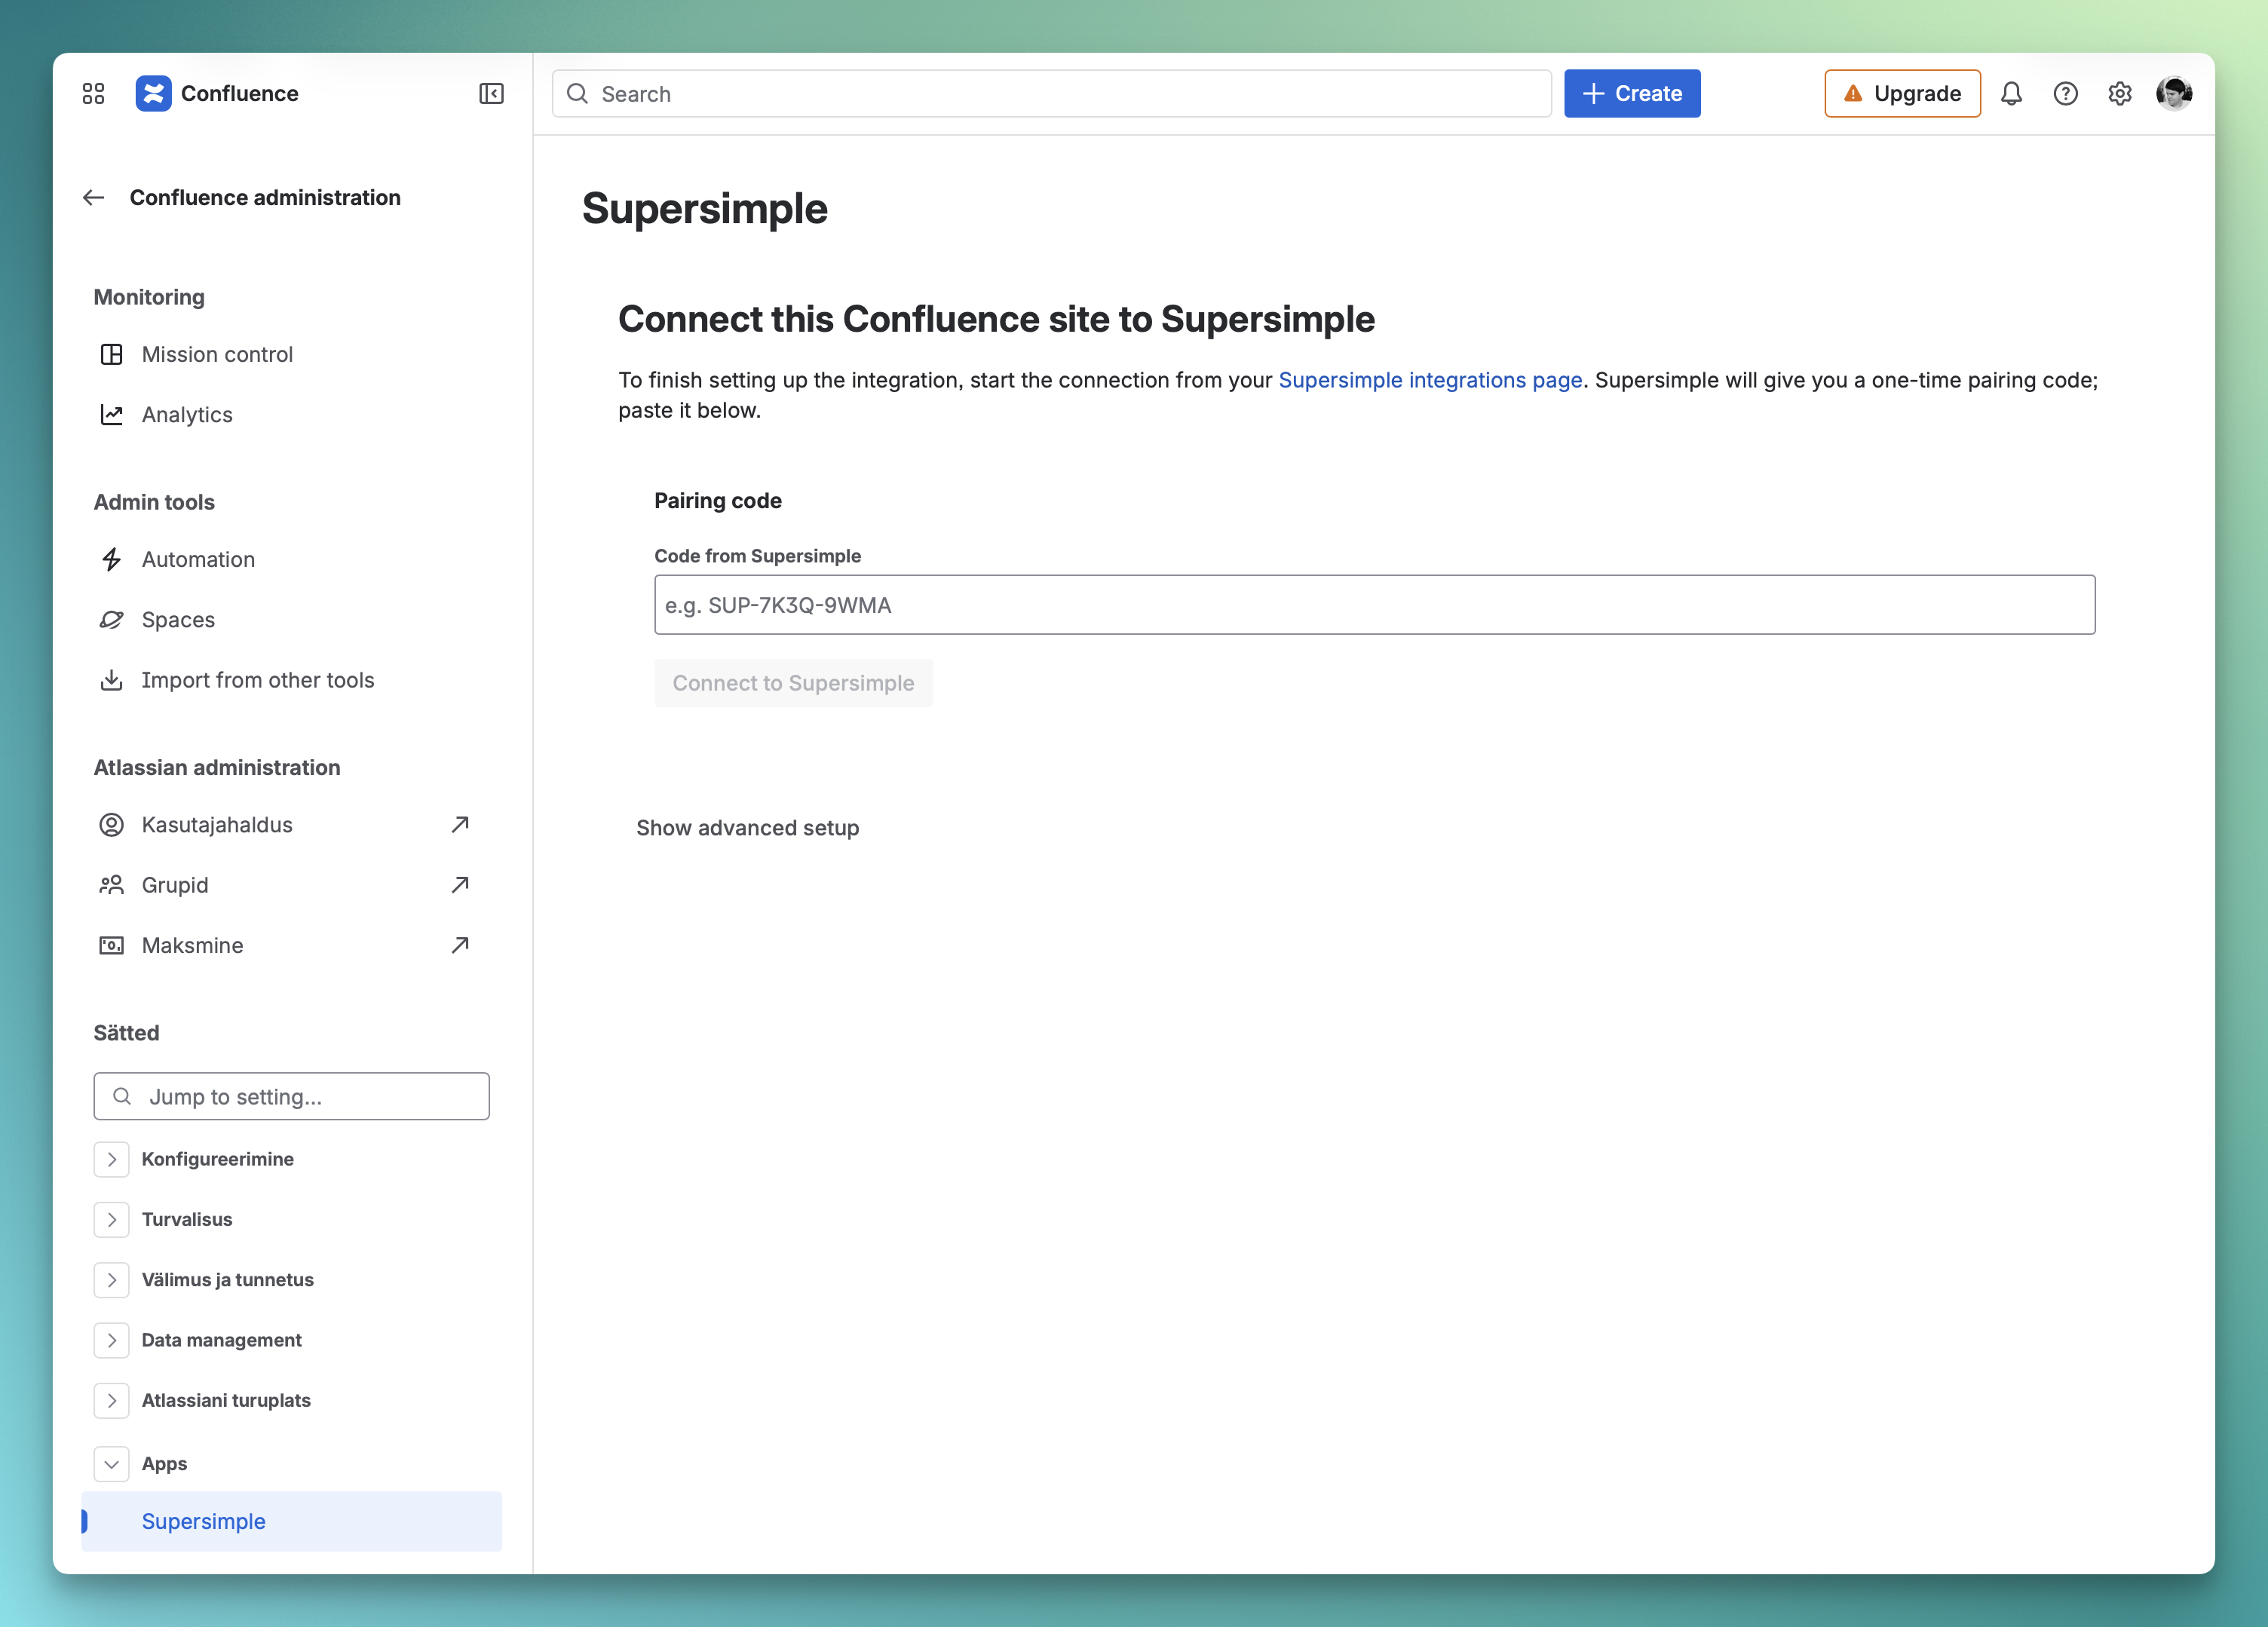Click the search magnifier icon in top bar
Screen dimensions: 2268x1627
pos(577,93)
